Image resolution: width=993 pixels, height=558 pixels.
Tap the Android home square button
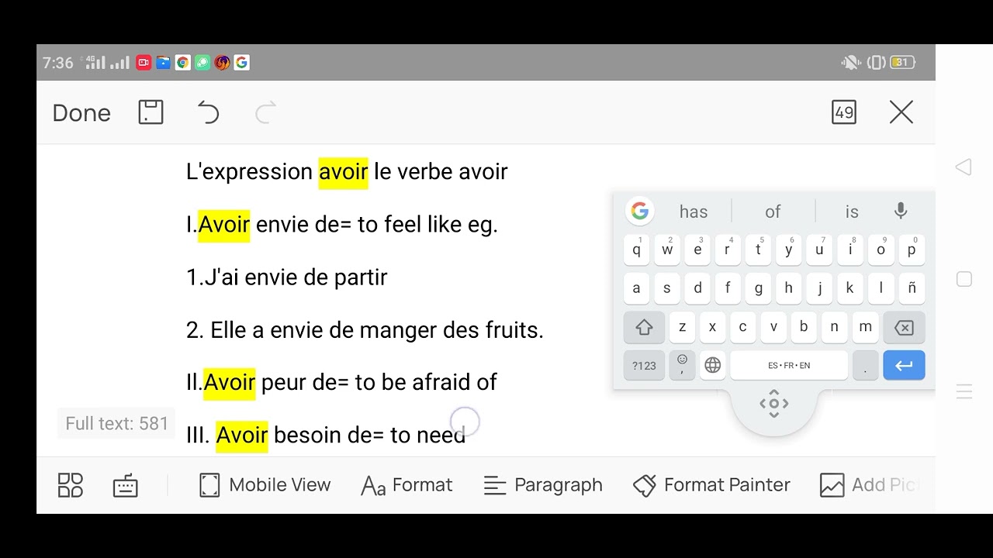point(964,279)
